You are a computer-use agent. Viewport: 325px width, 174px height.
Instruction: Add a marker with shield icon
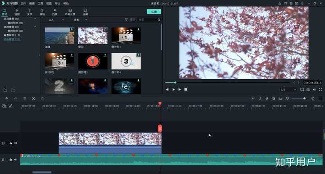[260, 98]
